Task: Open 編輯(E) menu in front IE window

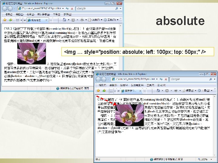Action: coord(113,85)
